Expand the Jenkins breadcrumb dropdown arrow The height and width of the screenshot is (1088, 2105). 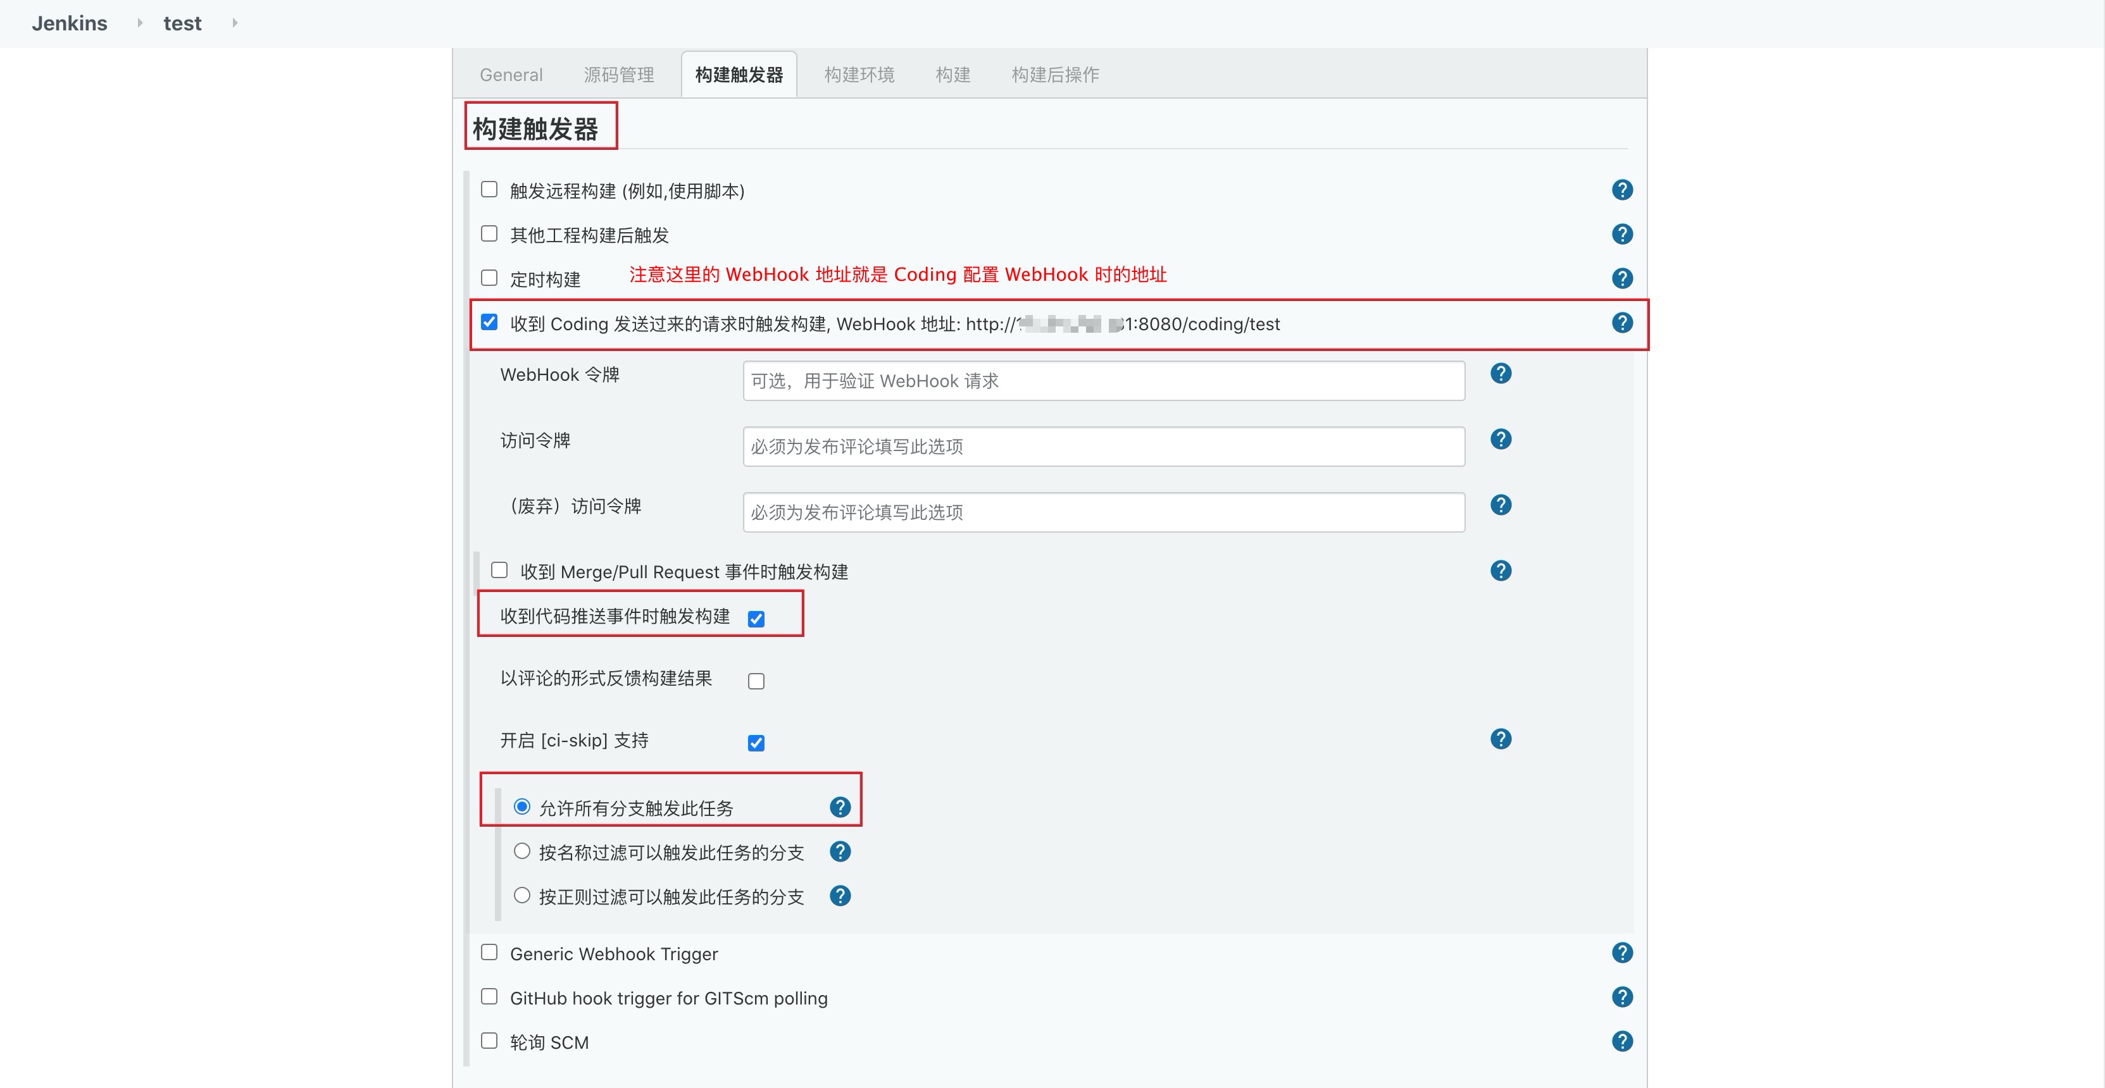[140, 23]
